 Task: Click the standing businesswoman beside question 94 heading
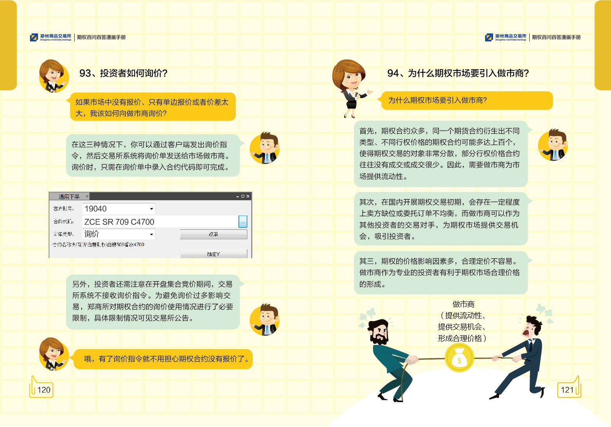point(351,87)
